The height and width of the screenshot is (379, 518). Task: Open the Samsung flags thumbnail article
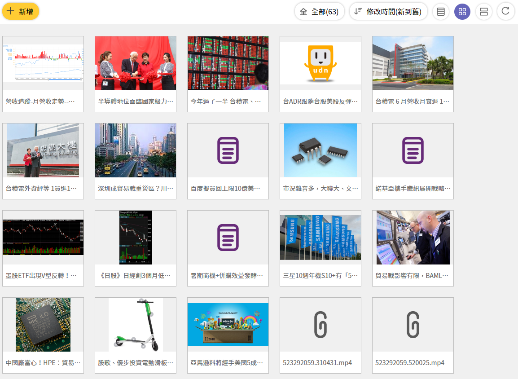(320, 238)
